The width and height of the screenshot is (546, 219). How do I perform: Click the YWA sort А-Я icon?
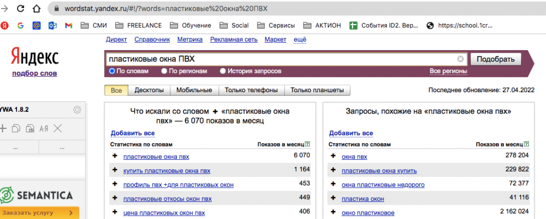tap(44, 129)
